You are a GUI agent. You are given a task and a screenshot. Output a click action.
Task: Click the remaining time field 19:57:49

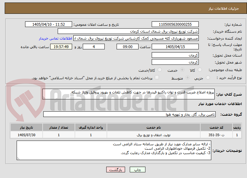pyautogui.click(x=61, y=47)
